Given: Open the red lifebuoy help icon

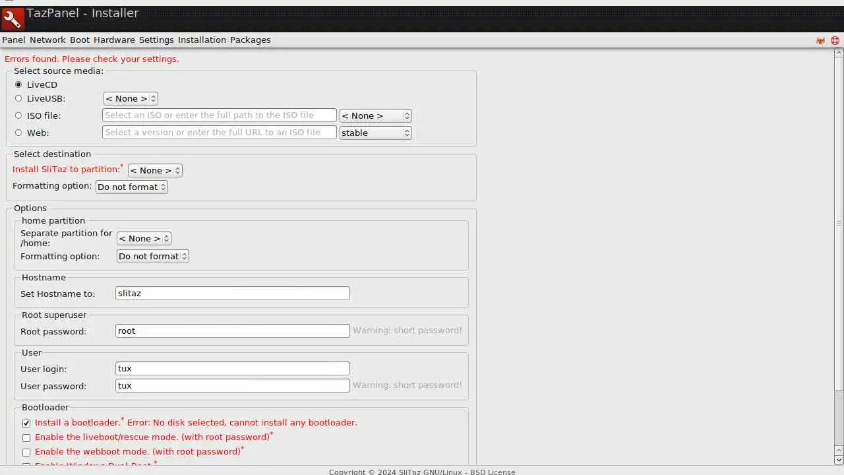Looking at the screenshot, I should tap(835, 40).
